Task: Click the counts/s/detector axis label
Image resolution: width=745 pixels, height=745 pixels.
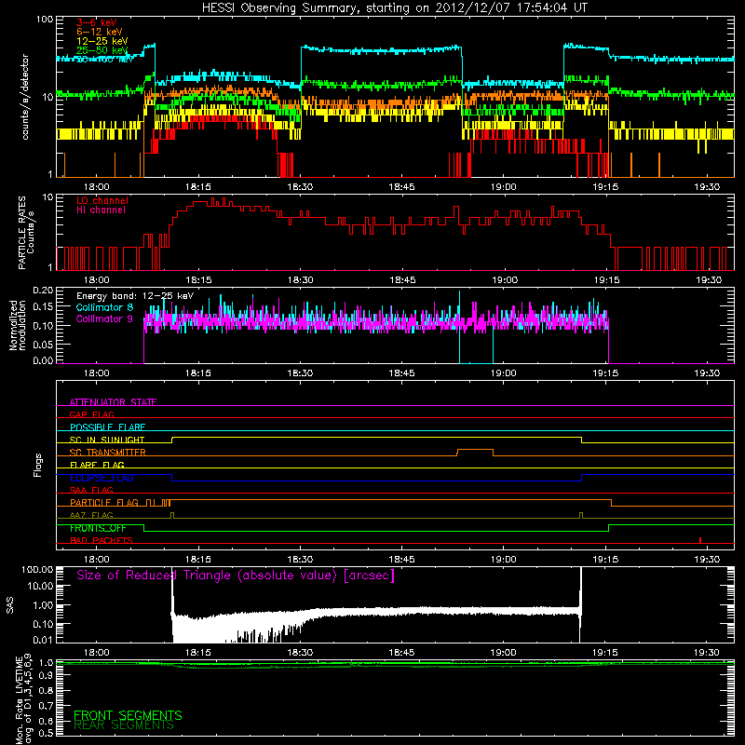Action: click(x=25, y=97)
